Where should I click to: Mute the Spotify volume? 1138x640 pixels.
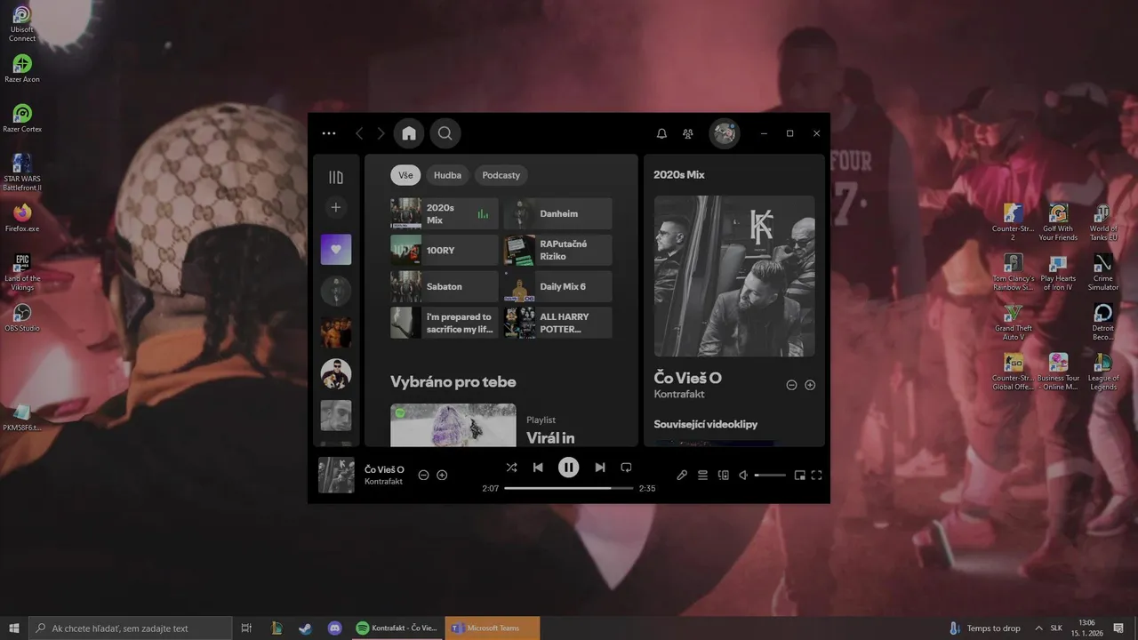(744, 476)
